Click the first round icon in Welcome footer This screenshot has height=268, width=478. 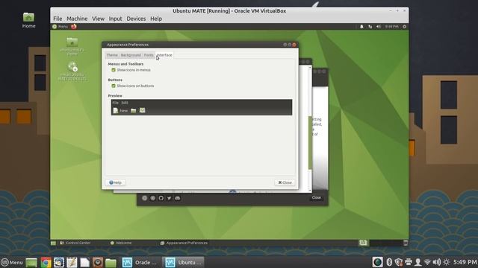coord(144,198)
